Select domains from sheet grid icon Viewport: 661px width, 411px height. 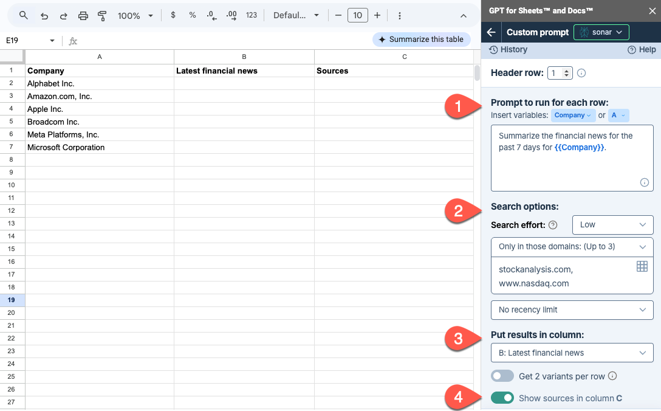point(642,266)
